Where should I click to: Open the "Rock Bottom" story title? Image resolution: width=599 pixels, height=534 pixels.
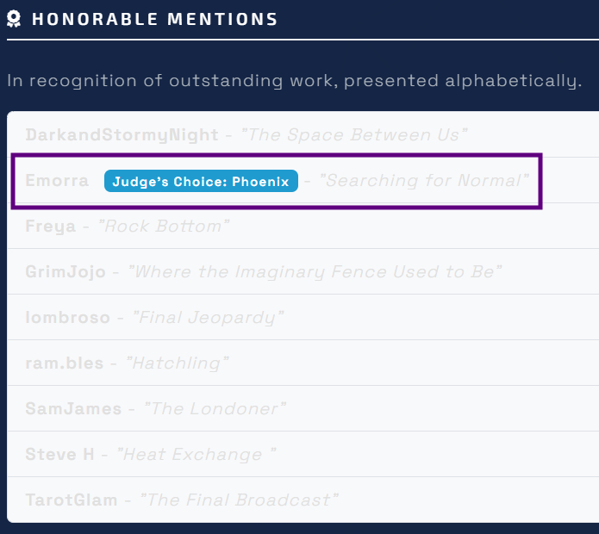pos(165,227)
